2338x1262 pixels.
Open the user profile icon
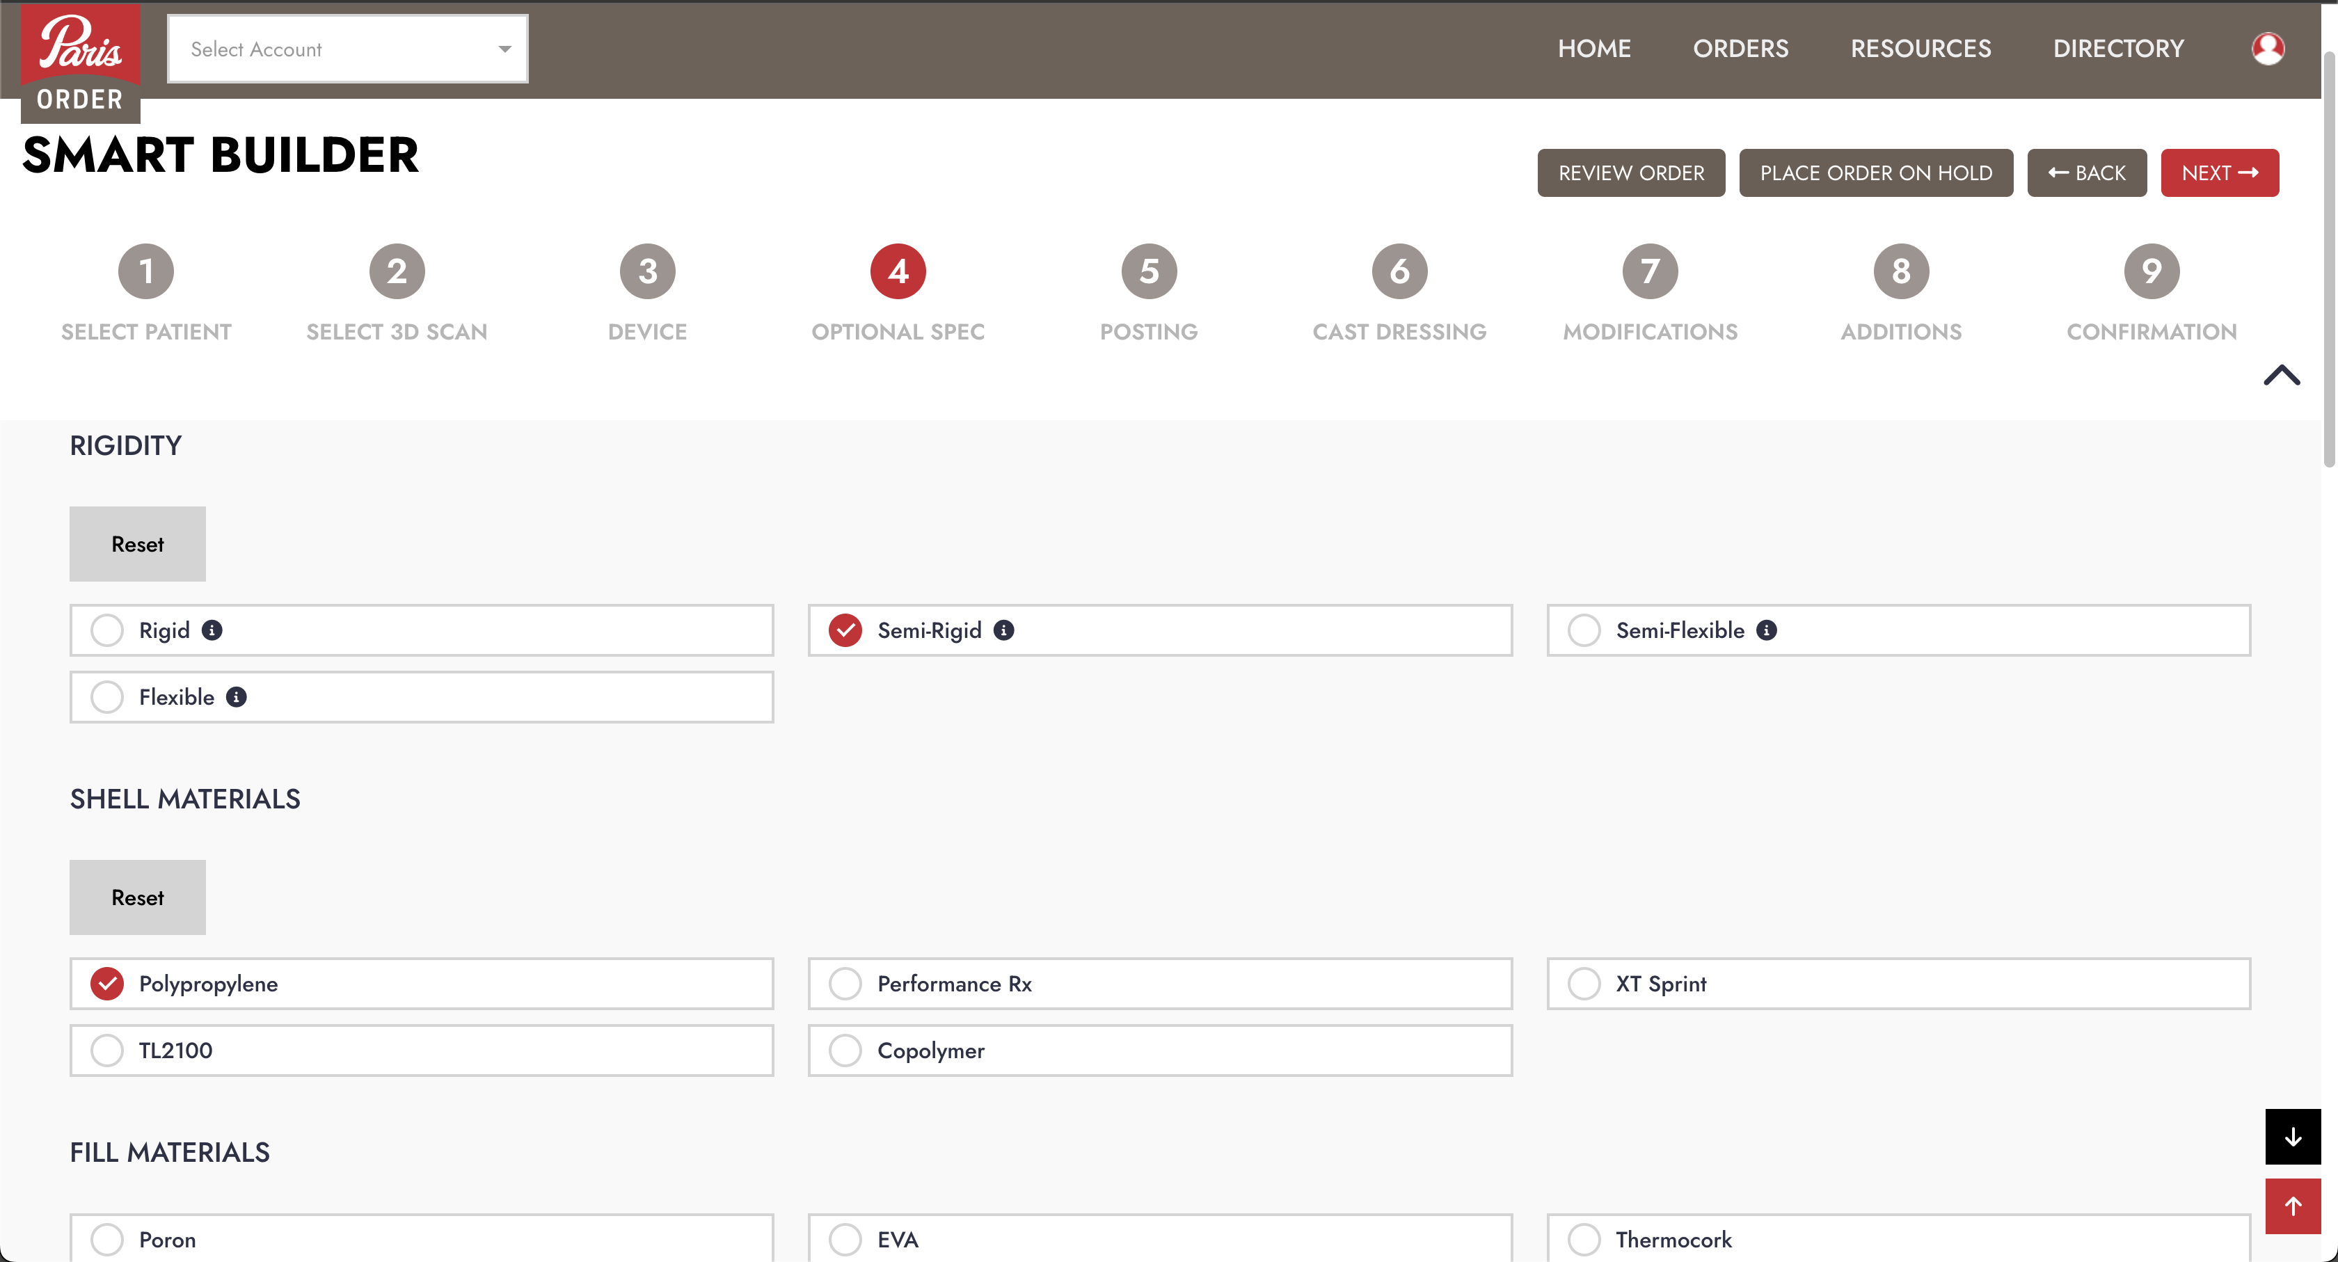[2267, 48]
